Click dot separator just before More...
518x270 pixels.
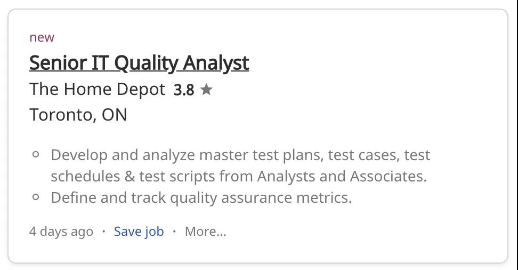pos(174,231)
